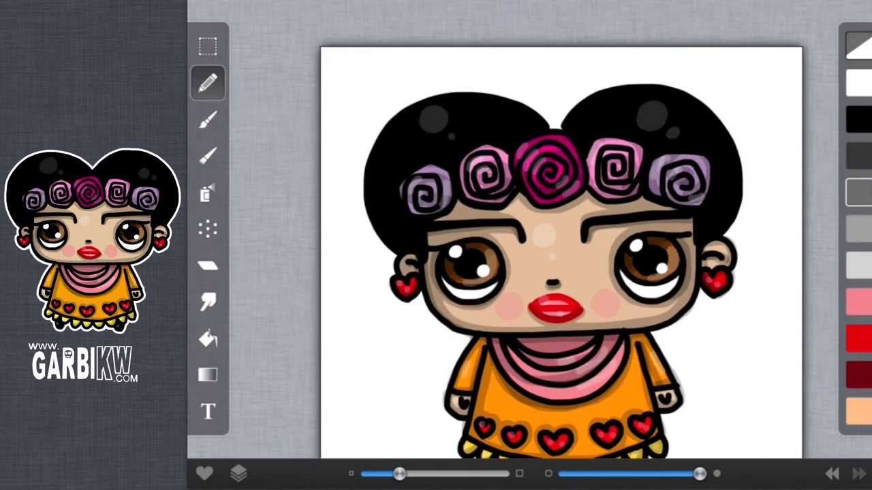The height and width of the screenshot is (490, 872).
Task: Pick the outlined medium gray swatch
Action: pyautogui.click(x=859, y=193)
